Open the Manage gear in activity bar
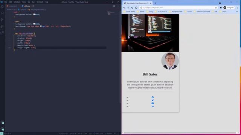The width and height of the screenshot is (241, 135). (x=2, y=129)
